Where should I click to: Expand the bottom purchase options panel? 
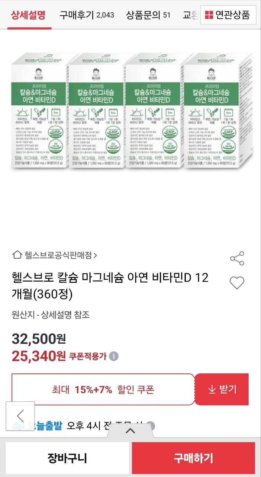(130, 431)
